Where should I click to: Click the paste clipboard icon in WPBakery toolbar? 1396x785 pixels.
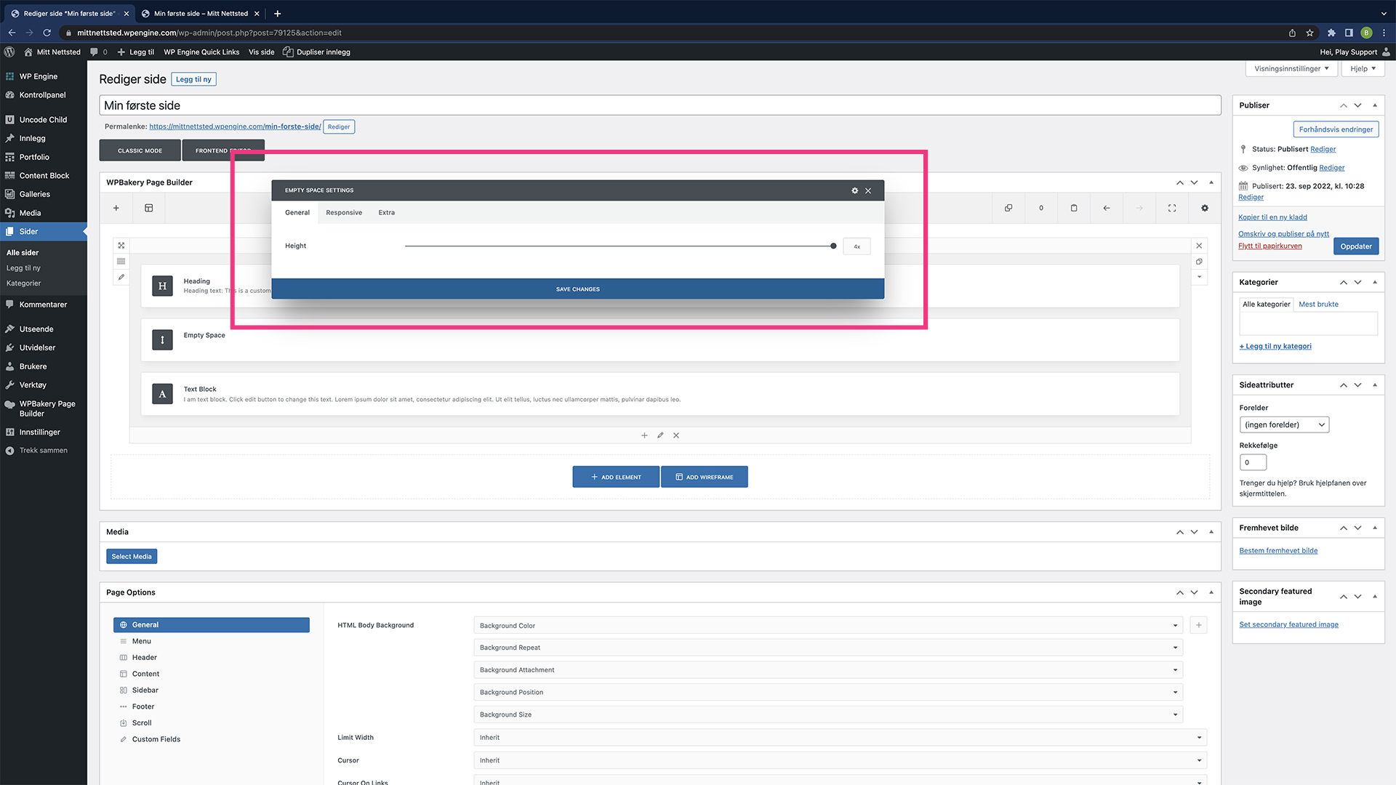point(1074,208)
